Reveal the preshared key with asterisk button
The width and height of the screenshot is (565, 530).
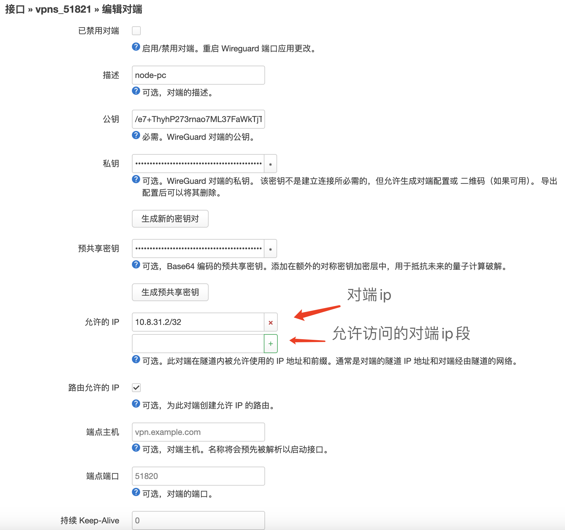coord(270,249)
